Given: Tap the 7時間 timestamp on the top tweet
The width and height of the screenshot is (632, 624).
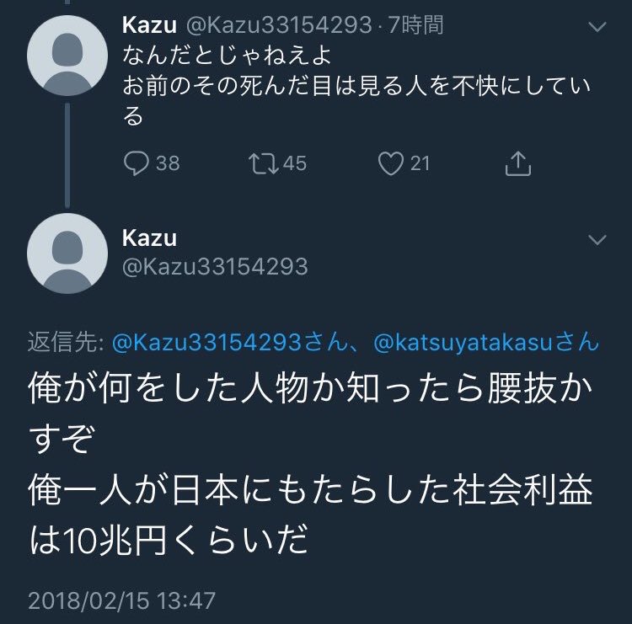Looking at the screenshot, I should 412,26.
